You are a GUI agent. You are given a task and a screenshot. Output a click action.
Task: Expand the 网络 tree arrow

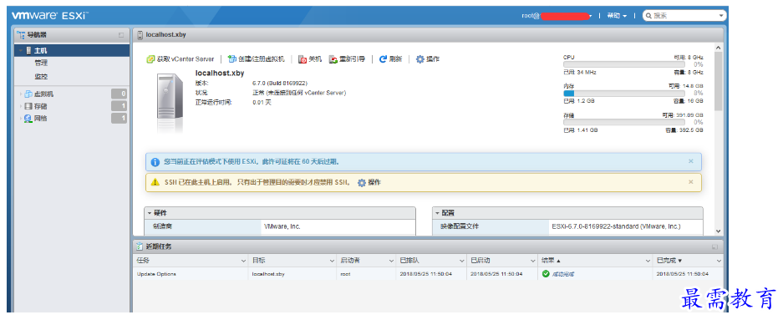(x=21, y=119)
